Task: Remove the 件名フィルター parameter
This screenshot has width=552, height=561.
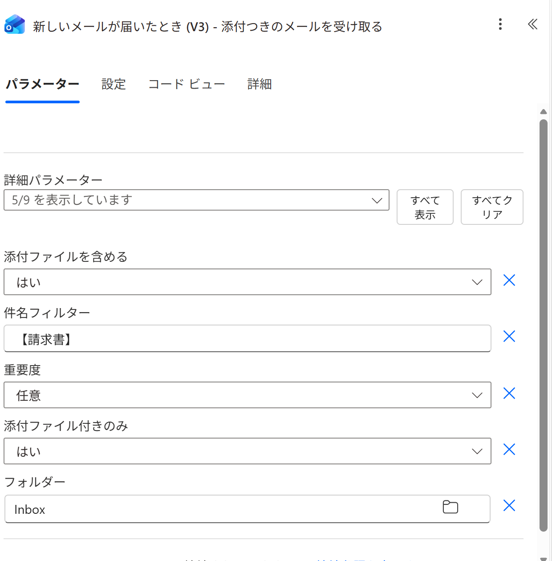Action: 509,336
